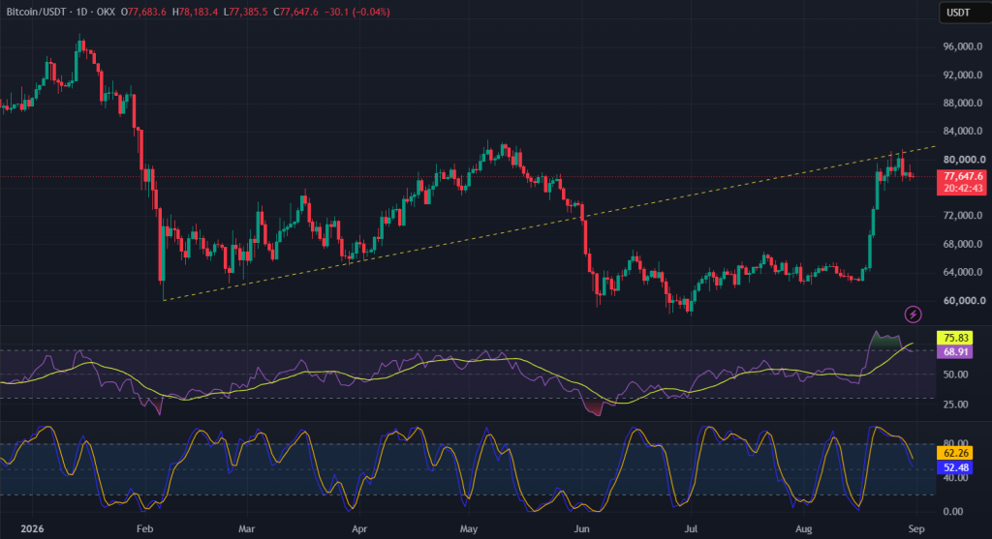992x539 pixels.
Task: Click the 2026 date axis label
Action: pos(32,529)
